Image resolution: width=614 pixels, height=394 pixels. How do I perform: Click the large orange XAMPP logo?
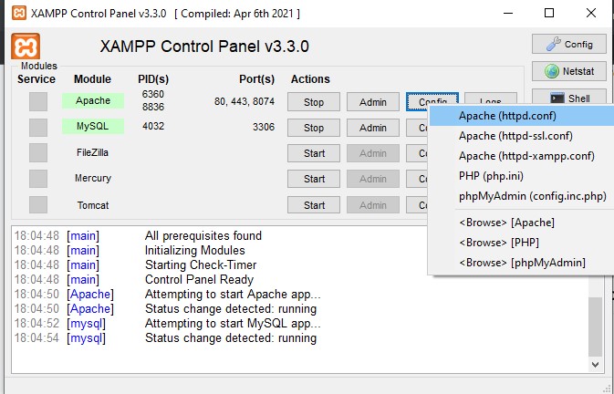click(x=26, y=47)
